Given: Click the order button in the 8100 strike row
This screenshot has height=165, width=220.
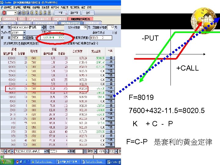Looking at the screenshot, I should 110,110.
